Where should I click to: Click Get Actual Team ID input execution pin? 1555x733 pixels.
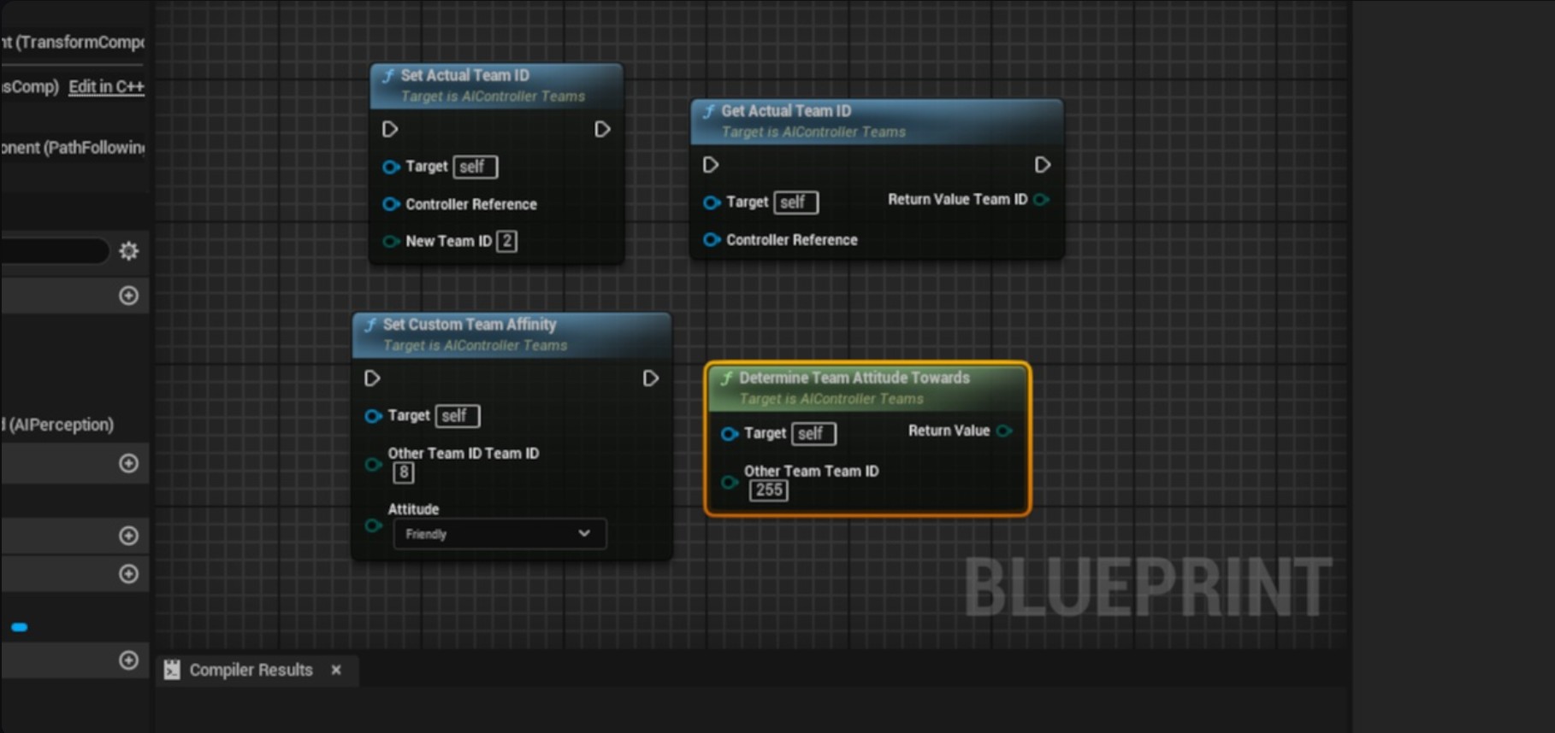[x=711, y=165]
